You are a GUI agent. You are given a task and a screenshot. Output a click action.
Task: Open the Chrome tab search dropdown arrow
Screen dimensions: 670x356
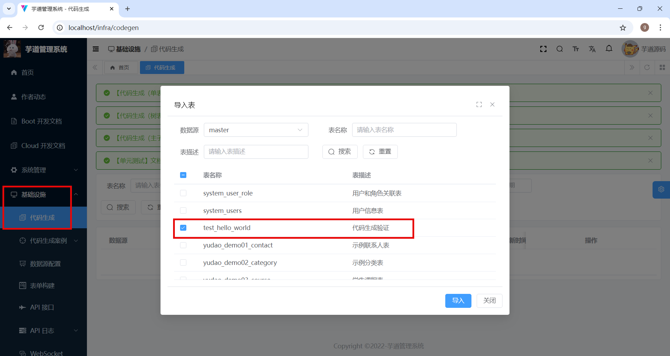click(9, 9)
